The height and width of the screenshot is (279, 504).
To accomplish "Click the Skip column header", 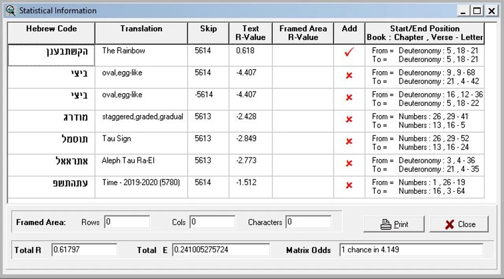I will [x=208, y=33].
